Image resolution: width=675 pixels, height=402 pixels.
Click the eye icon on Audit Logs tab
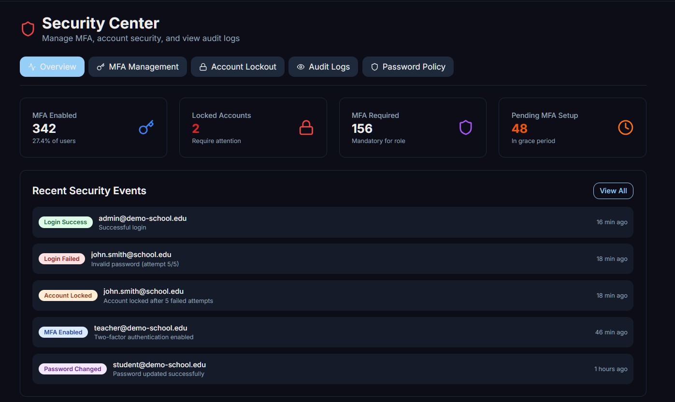click(x=301, y=67)
